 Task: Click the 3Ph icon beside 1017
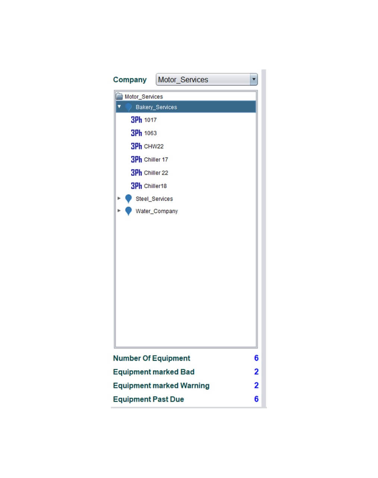(136, 120)
